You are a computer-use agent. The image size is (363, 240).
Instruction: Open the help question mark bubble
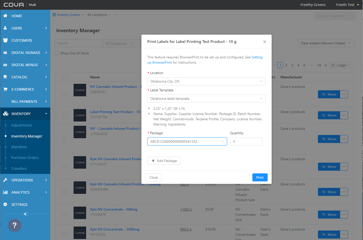15,225
